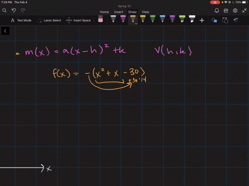Toggle Ink to Shape conversion
Screen dimensions: 249x186
(225, 20)
